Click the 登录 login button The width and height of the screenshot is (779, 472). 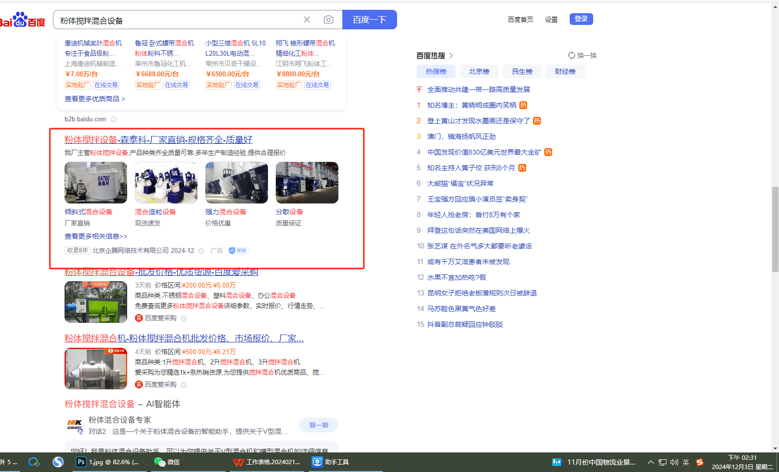point(581,19)
